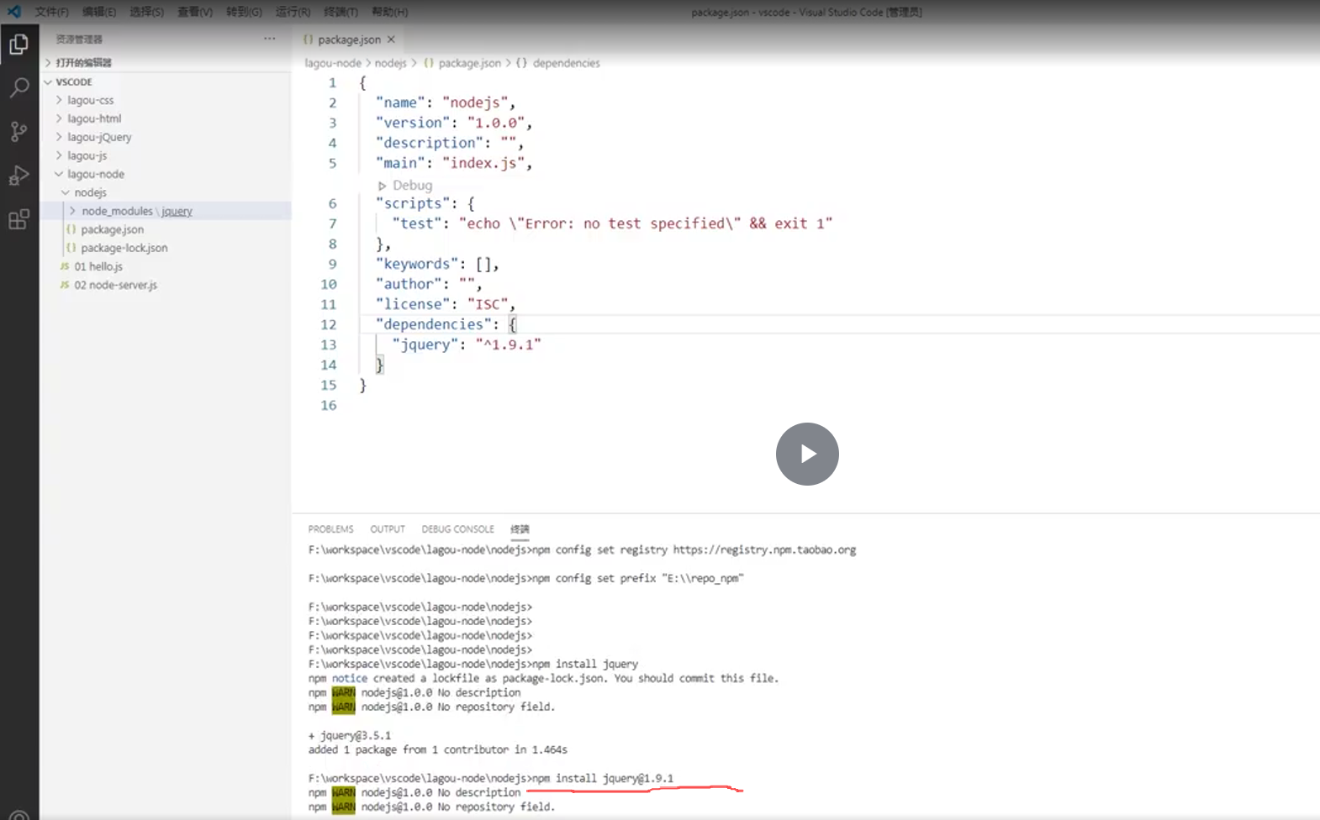Switch to the PROBLEMS panel tab
The image size is (1320, 820).
pos(330,529)
